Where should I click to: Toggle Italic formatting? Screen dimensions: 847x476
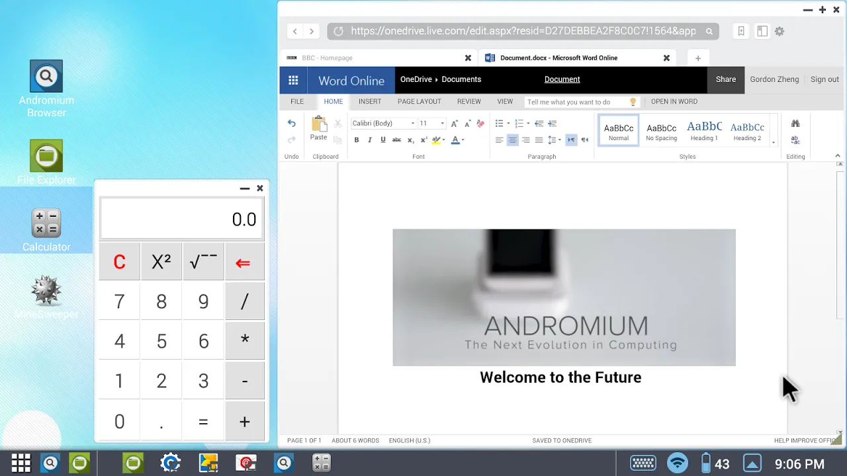click(370, 140)
